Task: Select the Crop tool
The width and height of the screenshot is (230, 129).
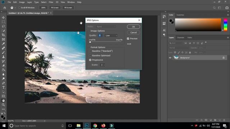Action: pos(3,35)
